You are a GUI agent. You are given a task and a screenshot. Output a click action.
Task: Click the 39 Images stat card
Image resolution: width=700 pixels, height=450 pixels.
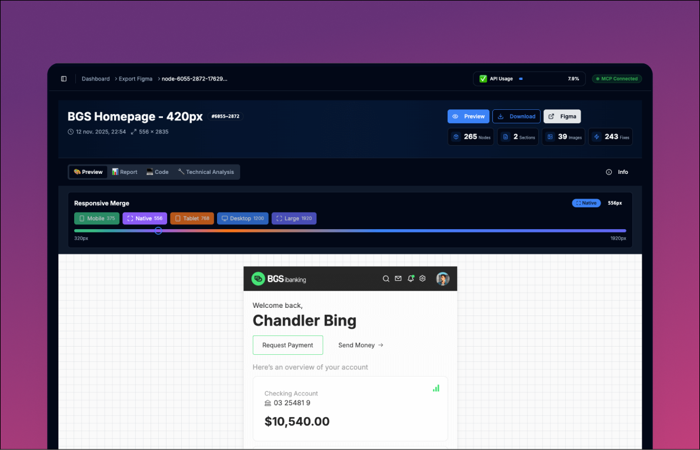pos(564,137)
